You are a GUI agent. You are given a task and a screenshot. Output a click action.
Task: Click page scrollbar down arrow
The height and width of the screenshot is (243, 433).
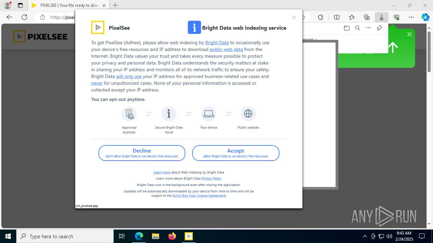click(x=429, y=224)
